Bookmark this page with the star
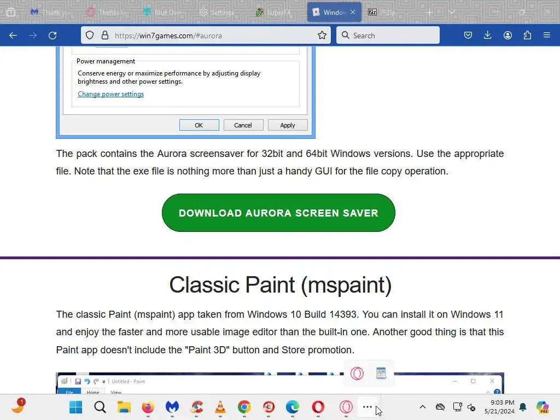 (x=322, y=36)
